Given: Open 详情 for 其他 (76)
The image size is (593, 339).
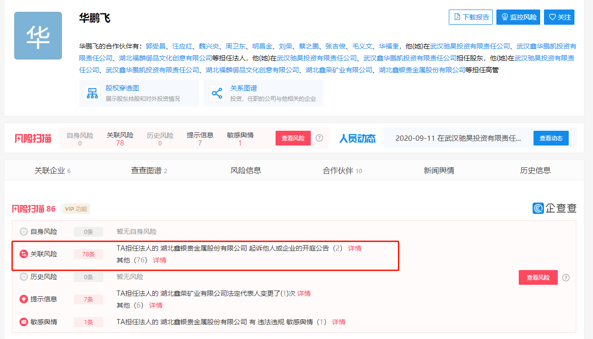Looking at the screenshot, I should coord(159,260).
